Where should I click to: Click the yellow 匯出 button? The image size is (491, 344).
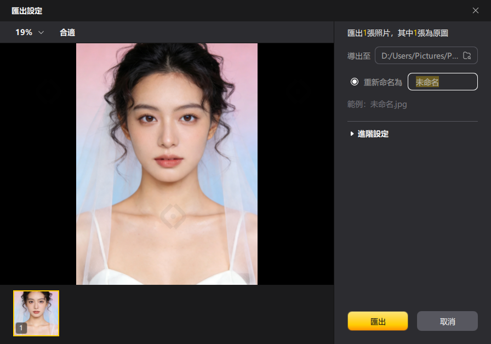click(378, 321)
